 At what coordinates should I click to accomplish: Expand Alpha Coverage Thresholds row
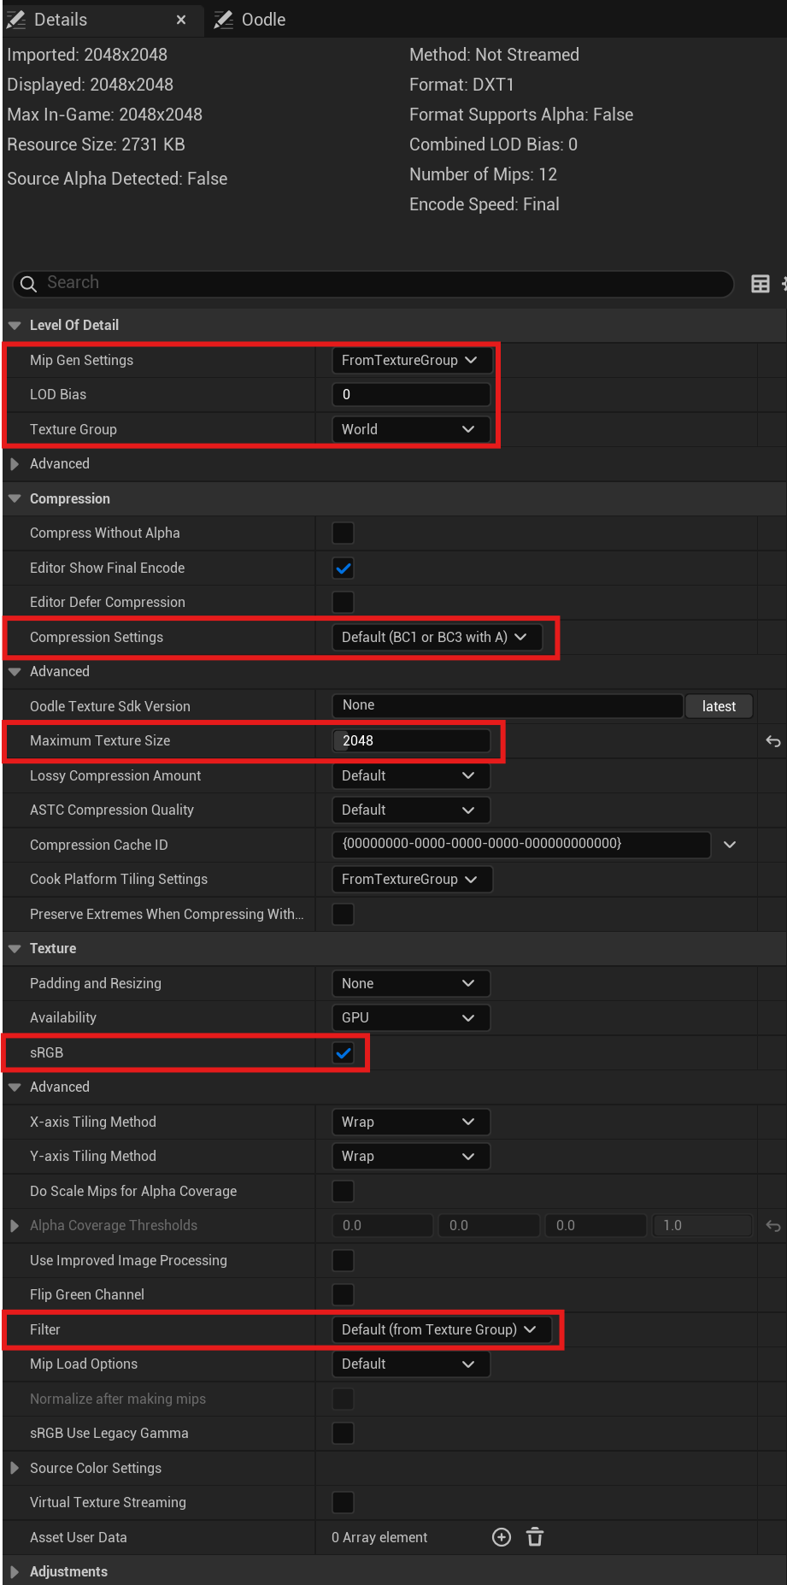[x=15, y=1226]
